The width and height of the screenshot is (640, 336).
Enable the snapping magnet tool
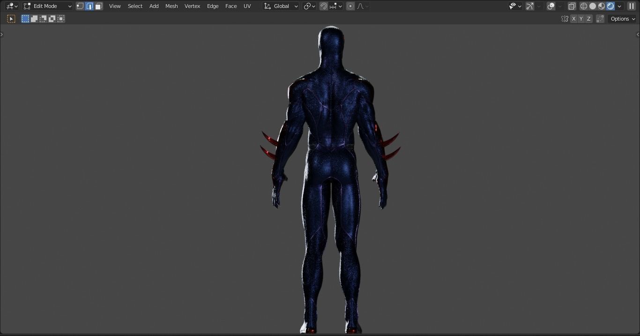tap(323, 6)
